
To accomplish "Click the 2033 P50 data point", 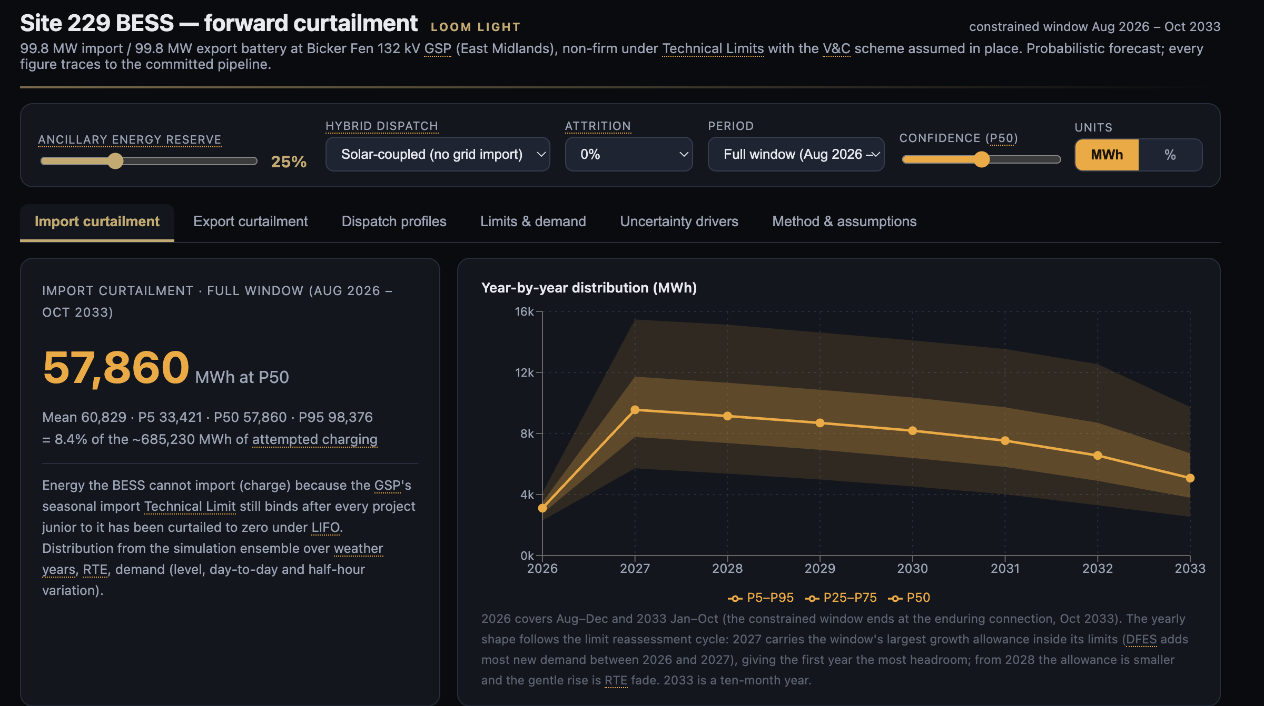I will [1190, 478].
